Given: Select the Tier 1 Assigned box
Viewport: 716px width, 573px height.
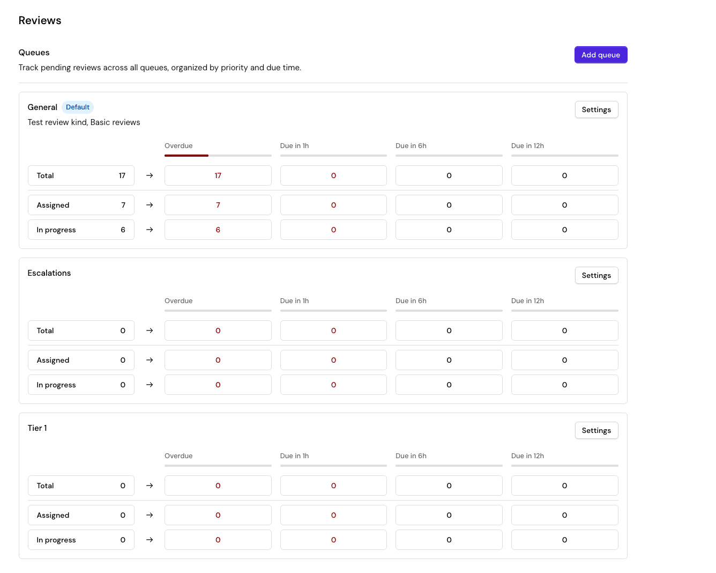Looking at the screenshot, I should (81, 515).
